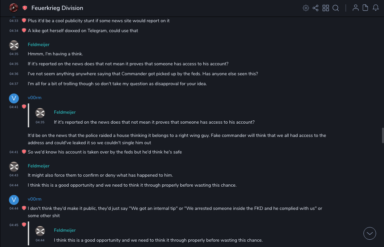Click the red shield icon on the 04:33 message
Viewport: 384px width, 247px height.
[24, 21]
